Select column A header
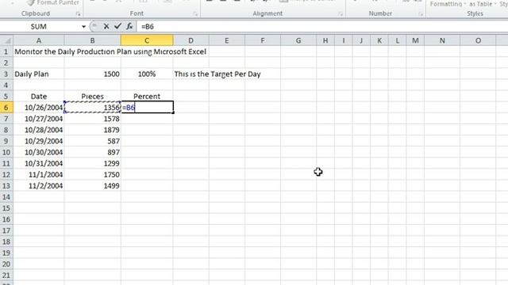 coord(39,40)
